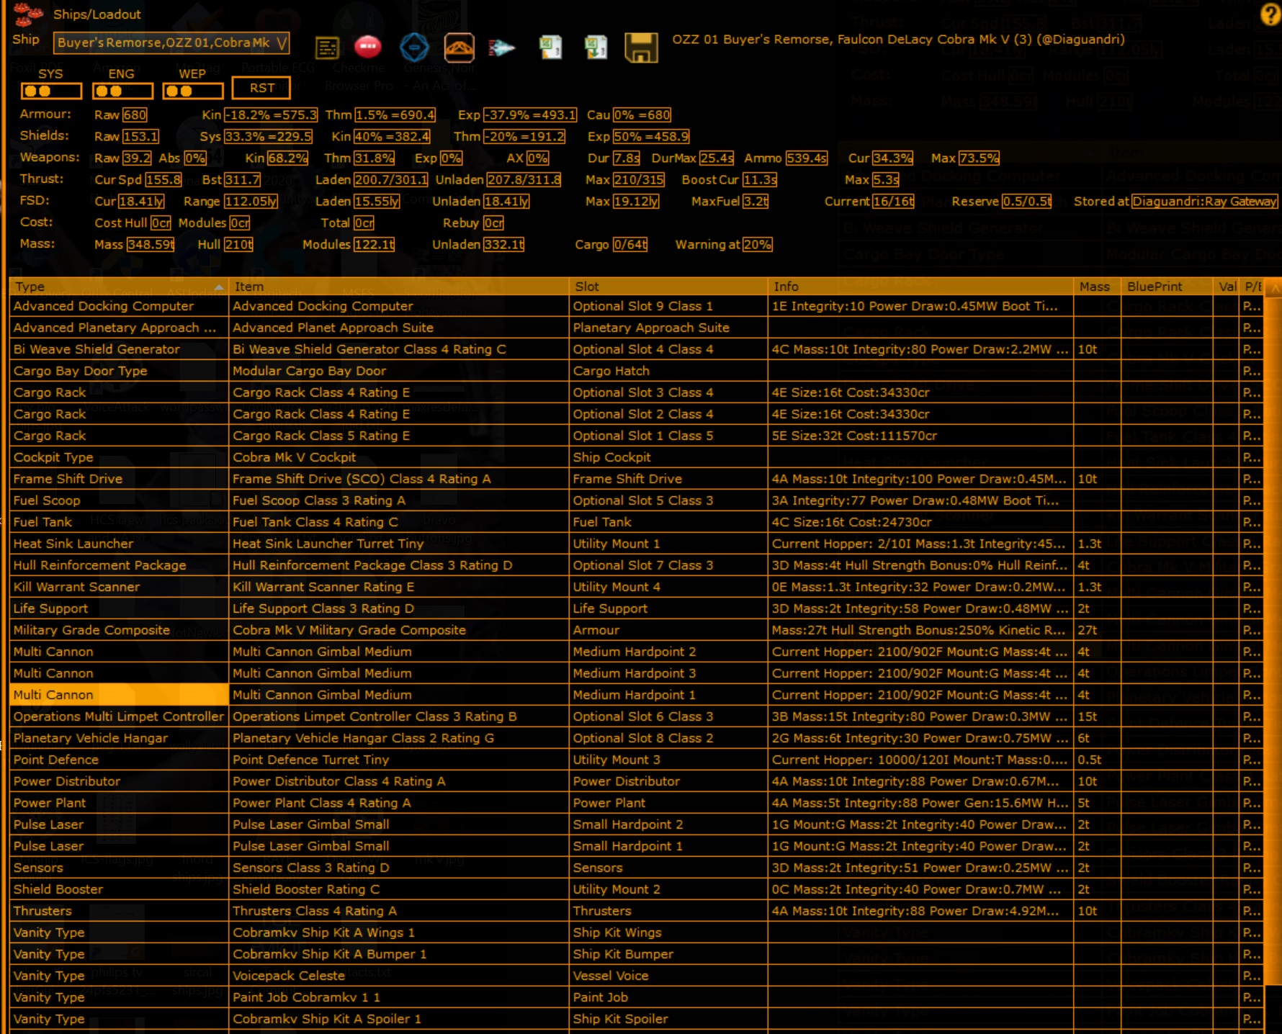Click the Warning at 20% field
Image resolution: width=1282 pixels, height=1034 pixels.
click(758, 245)
